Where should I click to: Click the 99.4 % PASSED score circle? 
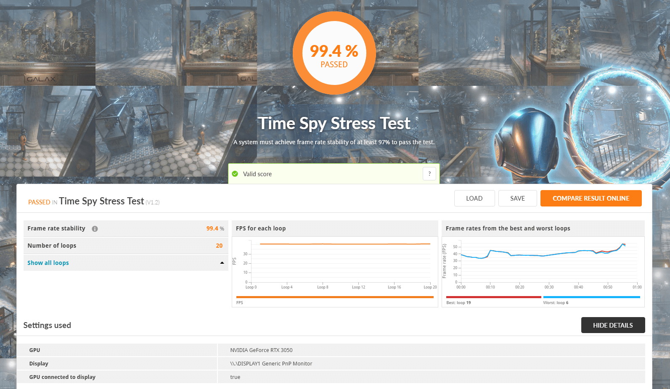334,53
